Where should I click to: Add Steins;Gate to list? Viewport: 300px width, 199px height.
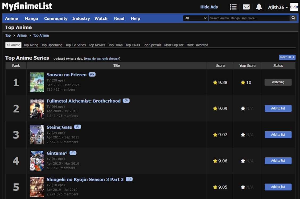(278, 135)
